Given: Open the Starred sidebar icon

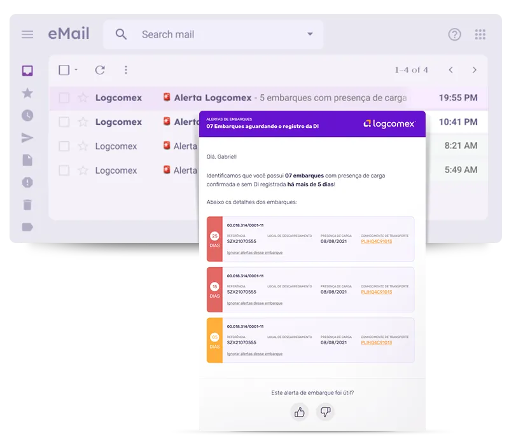Looking at the screenshot, I should [x=27, y=93].
